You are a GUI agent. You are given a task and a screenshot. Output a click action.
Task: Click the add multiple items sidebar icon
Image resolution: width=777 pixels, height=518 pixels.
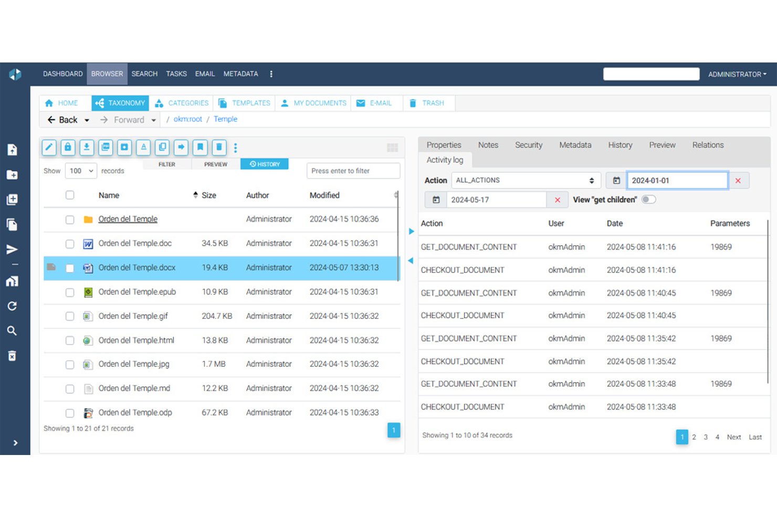point(12,199)
